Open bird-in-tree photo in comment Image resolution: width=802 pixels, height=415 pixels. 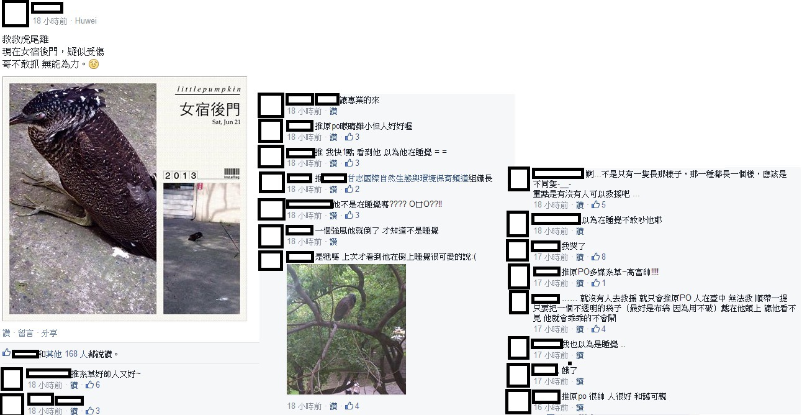coord(346,329)
